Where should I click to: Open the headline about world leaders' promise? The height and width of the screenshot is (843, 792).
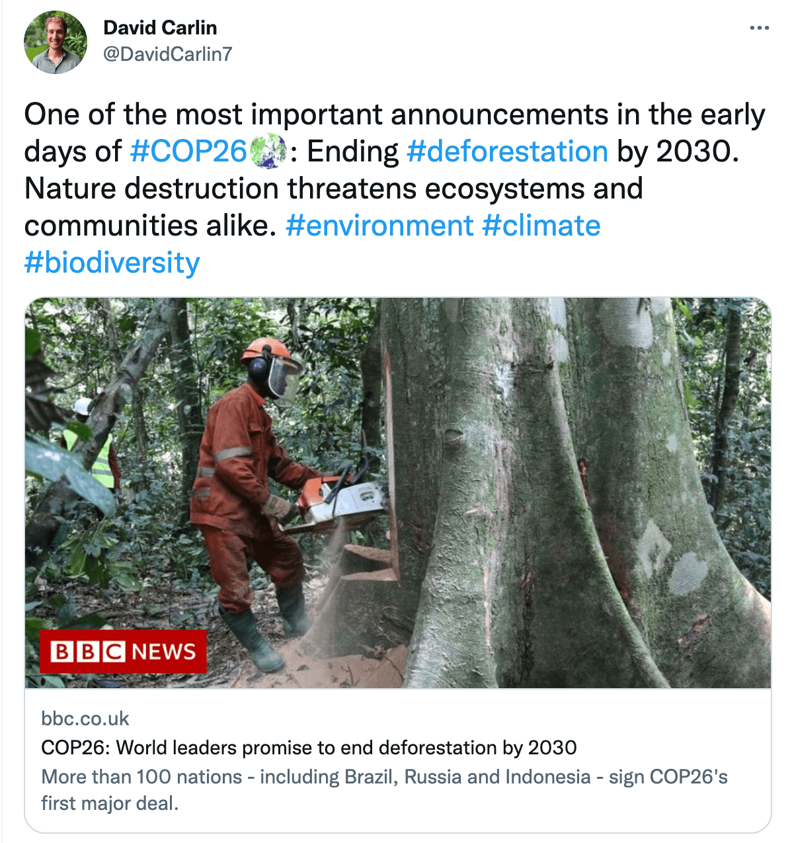coord(309,748)
